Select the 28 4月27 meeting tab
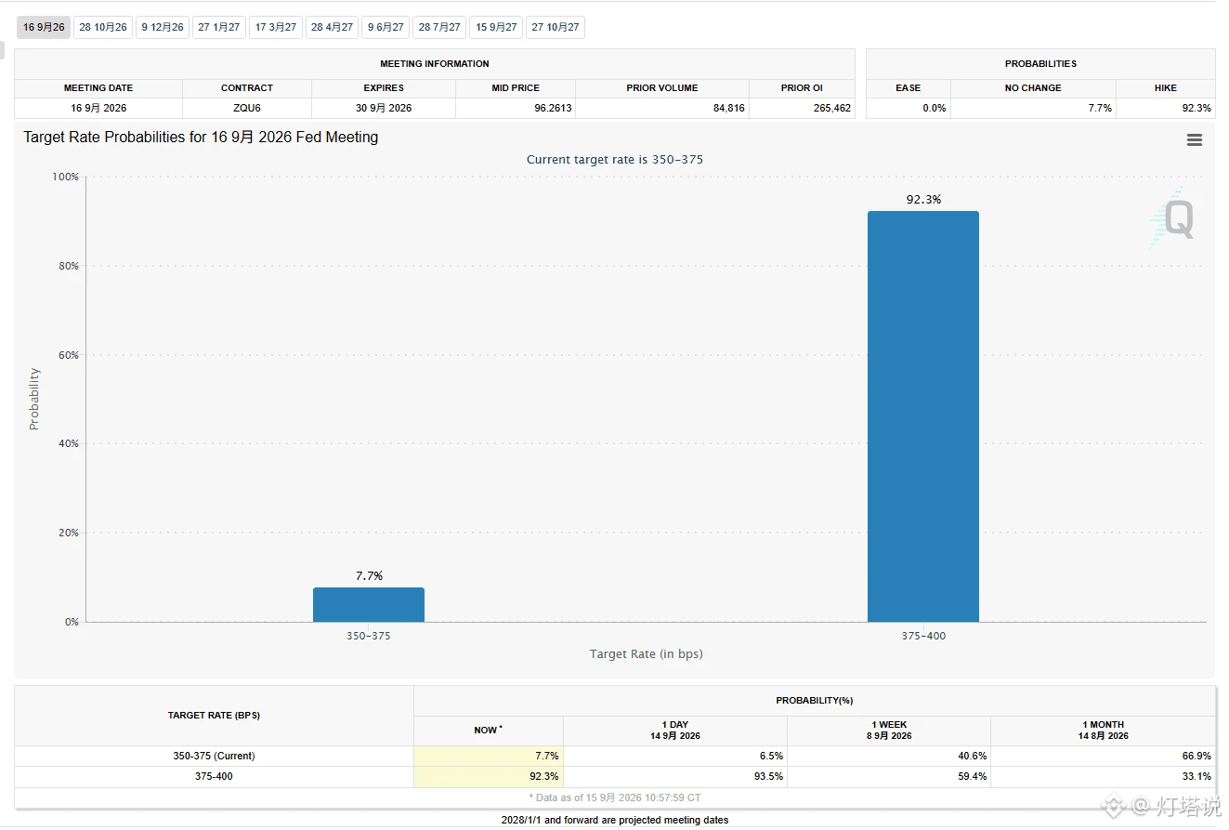This screenshot has height=830, width=1229. click(332, 27)
